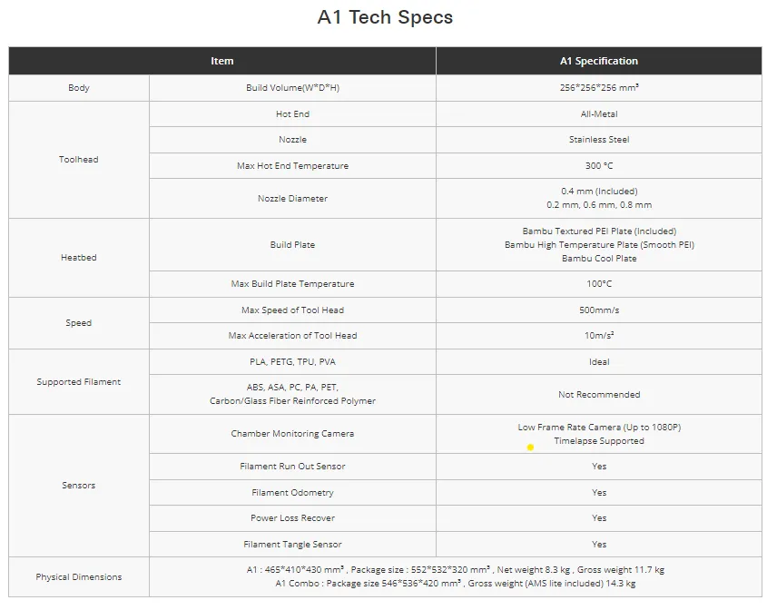Viewport: 767px width, 610px height.
Task: Click the 100°C max build plate temperature
Action: click(599, 284)
